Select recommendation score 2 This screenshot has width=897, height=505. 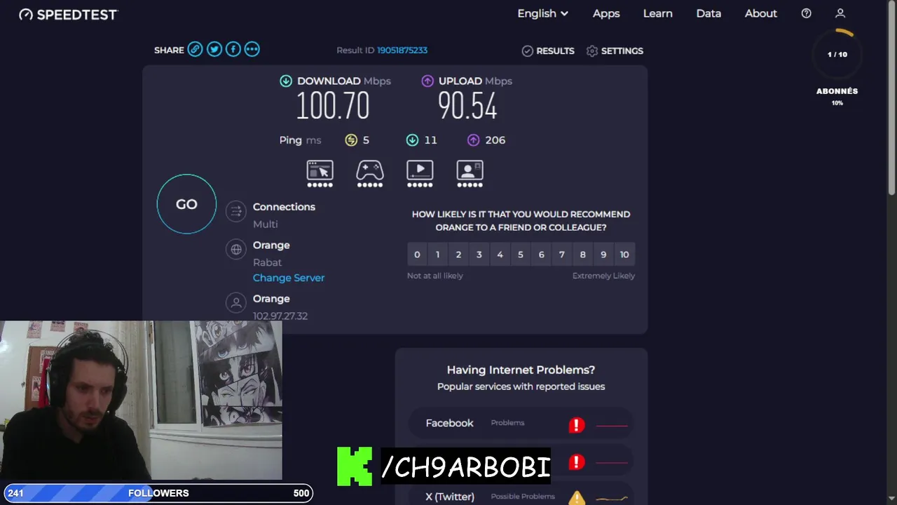458,255
